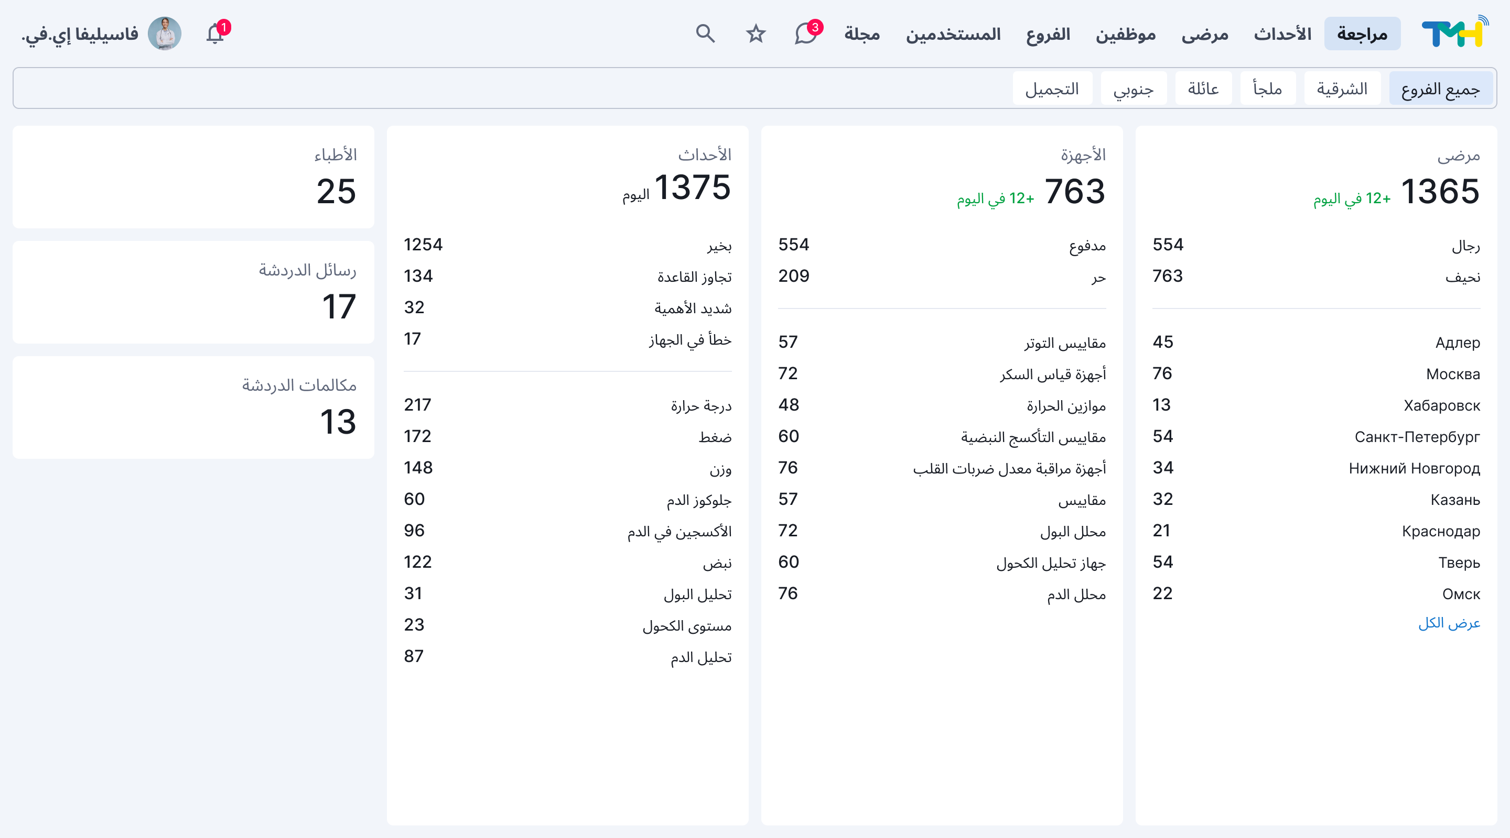
Task: Select the جنوبي branch tab
Action: [x=1133, y=89]
